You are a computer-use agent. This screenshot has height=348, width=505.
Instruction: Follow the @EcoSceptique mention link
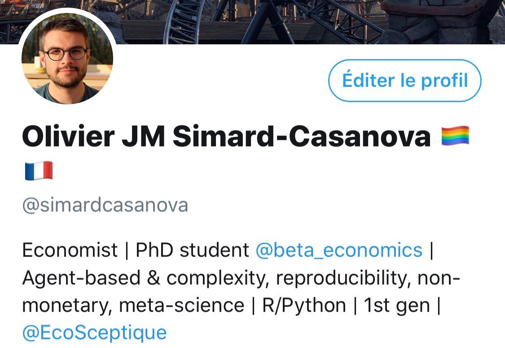[x=94, y=332]
